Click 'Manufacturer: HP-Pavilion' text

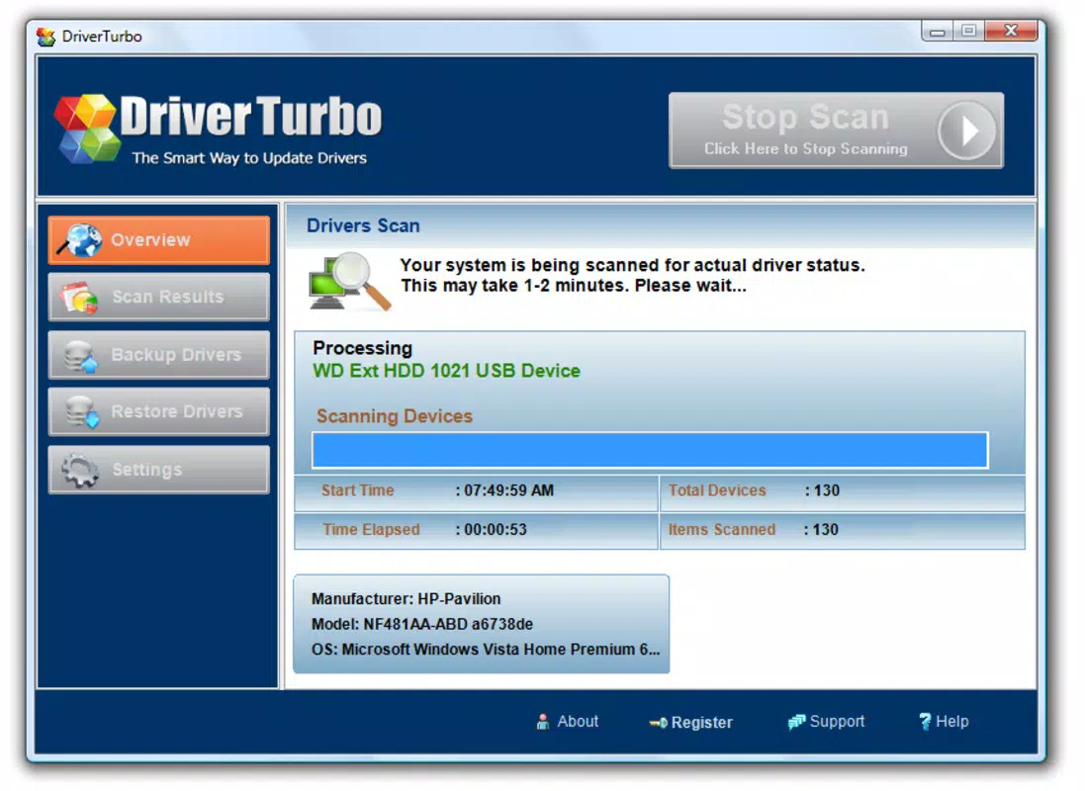(x=407, y=598)
